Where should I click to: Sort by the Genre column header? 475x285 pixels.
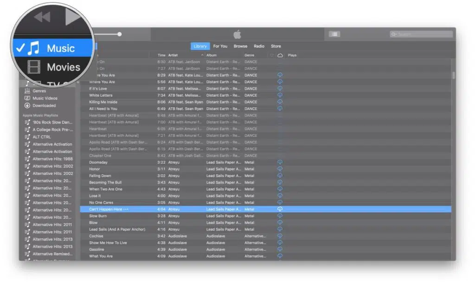point(249,56)
